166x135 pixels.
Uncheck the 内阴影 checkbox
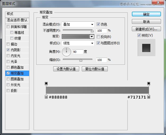point(8,50)
